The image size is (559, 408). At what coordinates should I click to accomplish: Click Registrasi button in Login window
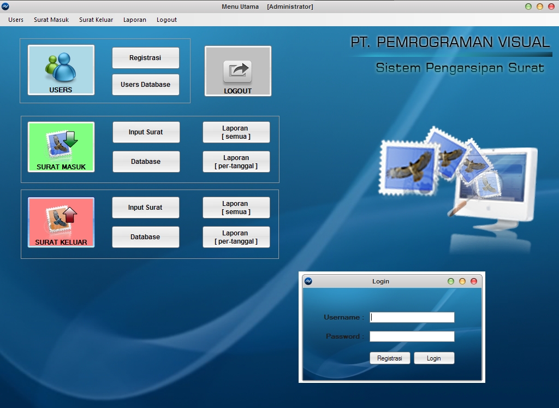390,358
